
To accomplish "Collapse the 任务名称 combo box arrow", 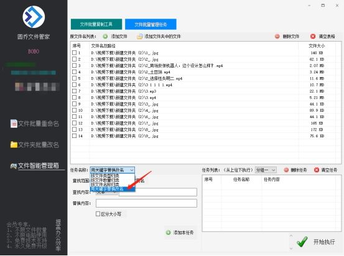I will pos(132,170).
